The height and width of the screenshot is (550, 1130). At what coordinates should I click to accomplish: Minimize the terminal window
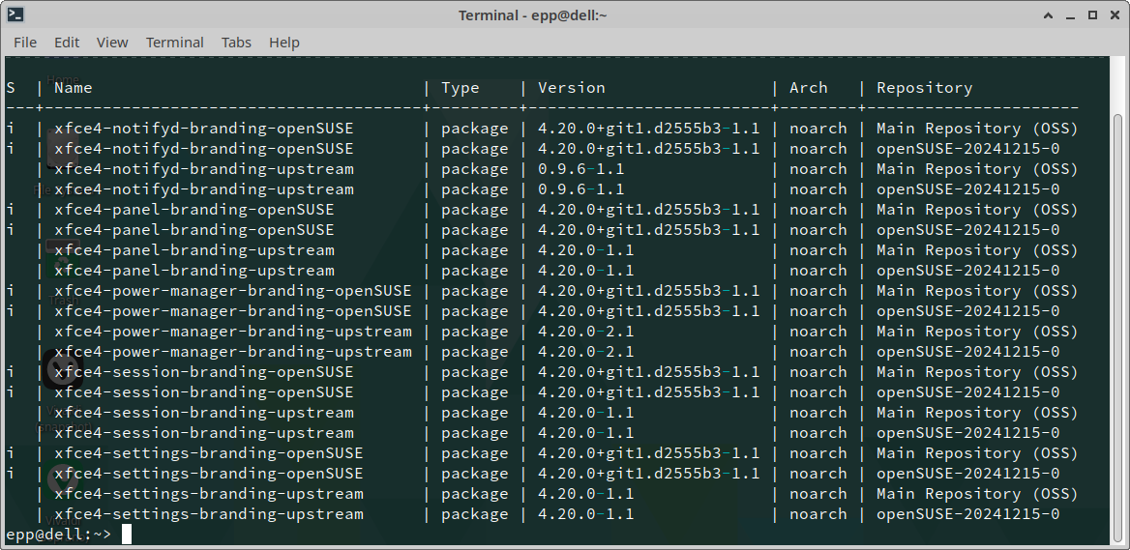point(1071,14)
